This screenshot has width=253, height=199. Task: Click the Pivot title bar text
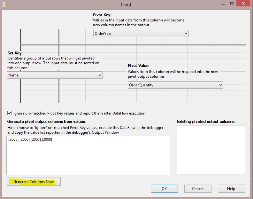[x=126, y=4]
